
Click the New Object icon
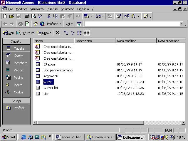pyautogui.click(x=134, y=16)
